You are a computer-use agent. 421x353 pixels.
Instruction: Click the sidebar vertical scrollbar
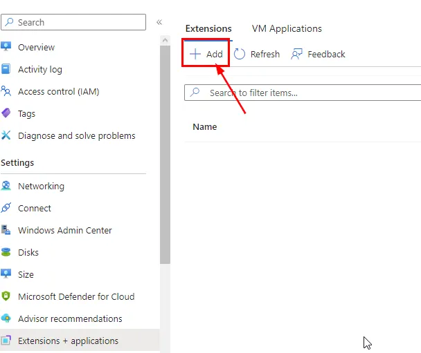[x=165, y=152]
